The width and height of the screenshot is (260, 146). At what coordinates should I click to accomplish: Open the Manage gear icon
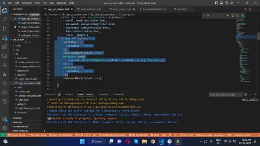(x=4, y=128)
